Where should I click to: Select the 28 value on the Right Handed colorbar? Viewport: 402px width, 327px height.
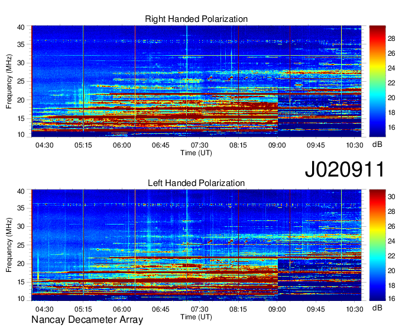[x=391, y=39]
